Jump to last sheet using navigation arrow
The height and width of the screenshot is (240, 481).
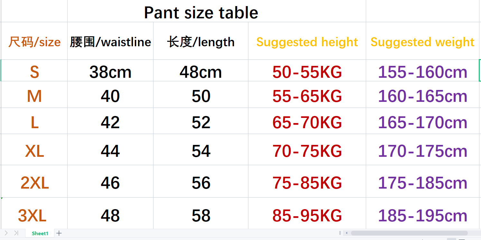coord(16,233)
